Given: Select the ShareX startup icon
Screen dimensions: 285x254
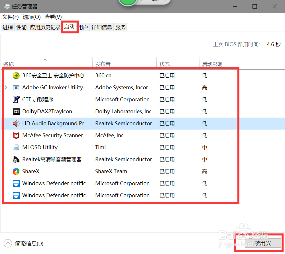Looking at the screenshot, I should [16, 171].
